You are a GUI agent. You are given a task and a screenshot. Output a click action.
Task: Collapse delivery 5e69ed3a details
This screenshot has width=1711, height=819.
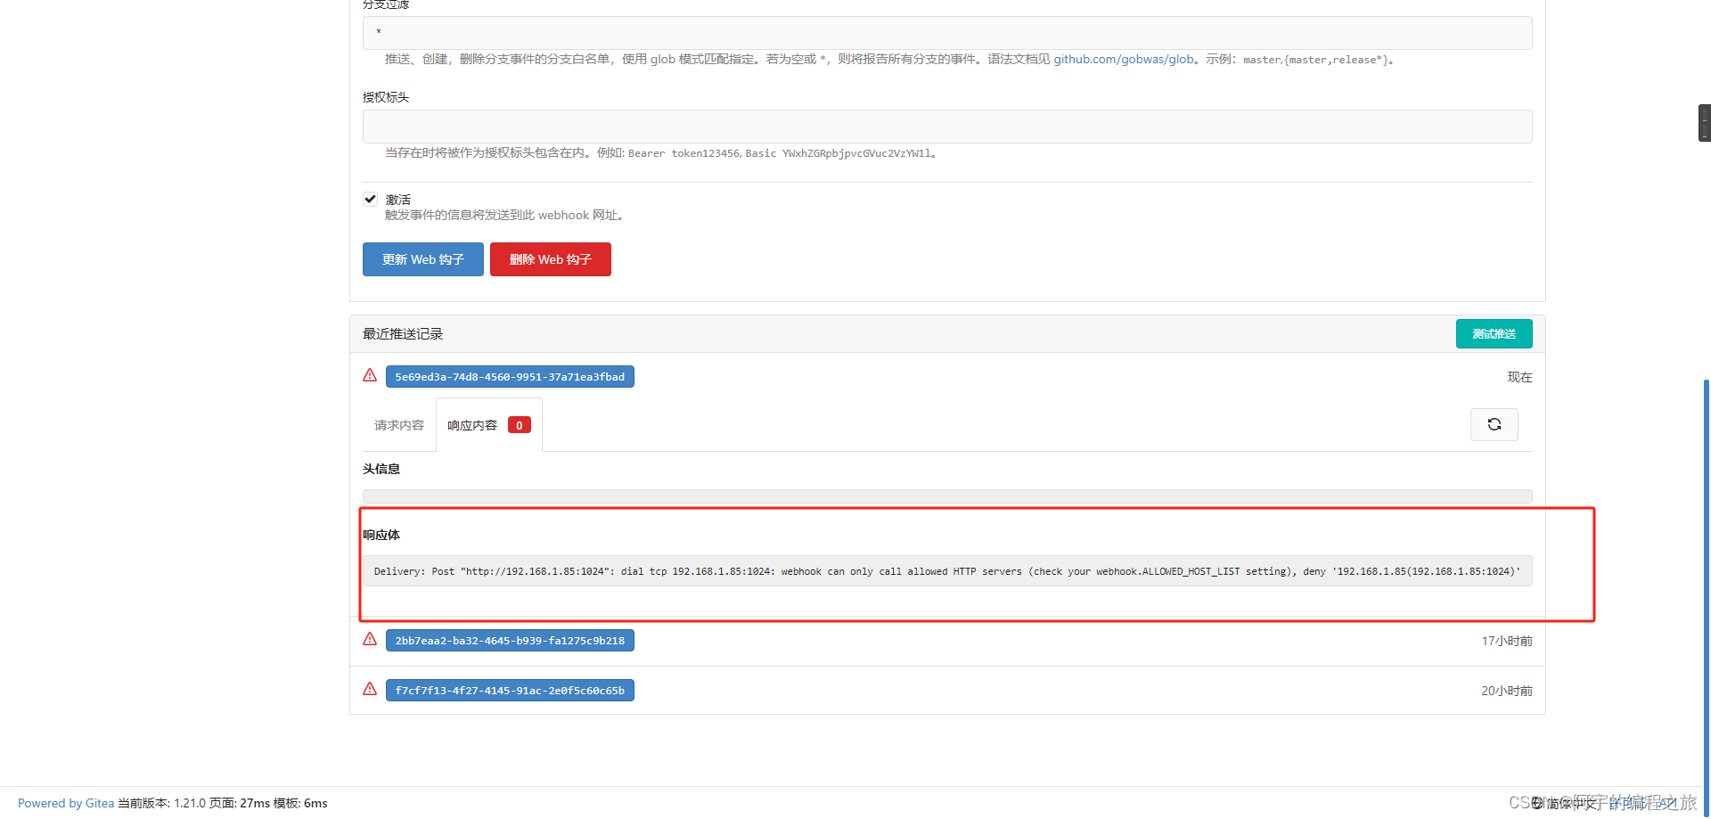509,376
